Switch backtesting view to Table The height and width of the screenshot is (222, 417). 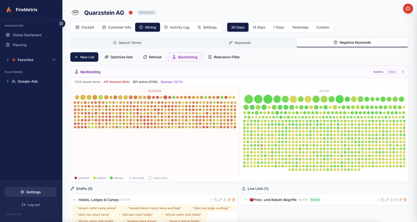(392, 72)
